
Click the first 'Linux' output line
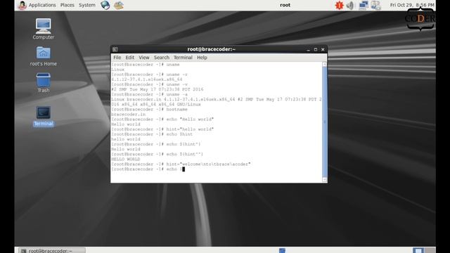tap(117, 70)
